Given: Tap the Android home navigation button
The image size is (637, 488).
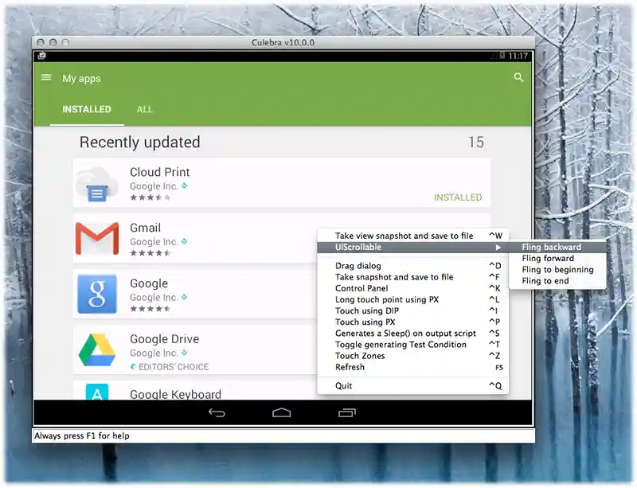Looking at the screenshot, I should [282, 413].
